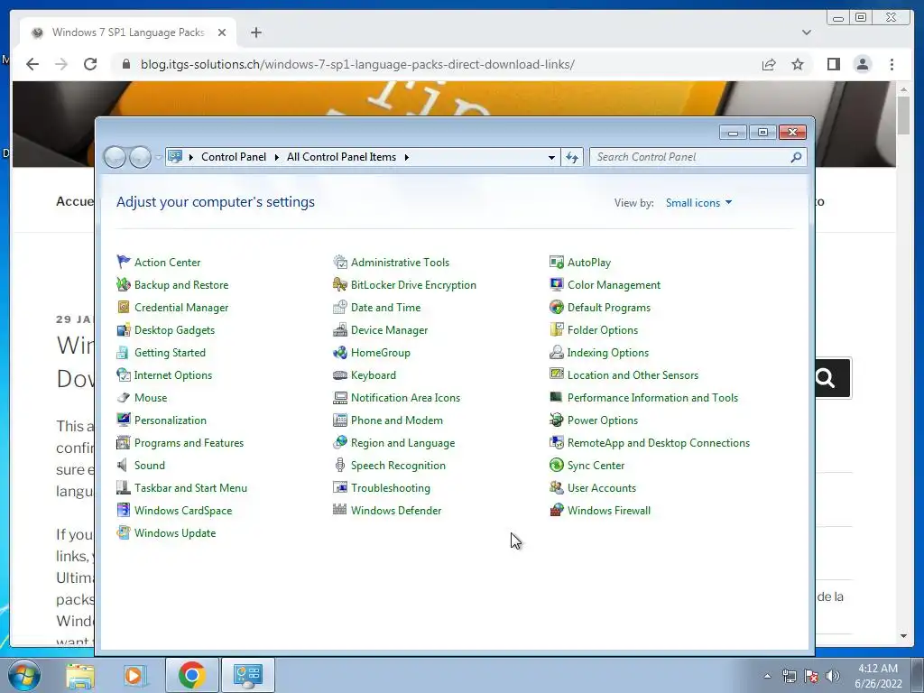Image resolution: width=924 pixels, height=693 pixels.
Task: Expand the arrow after Control Panel breadcrumb
Action: tap(276, 157)
